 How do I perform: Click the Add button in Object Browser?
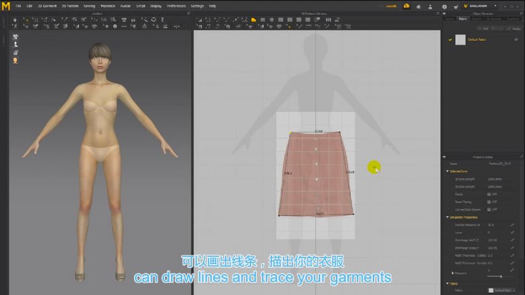[484, 29]
